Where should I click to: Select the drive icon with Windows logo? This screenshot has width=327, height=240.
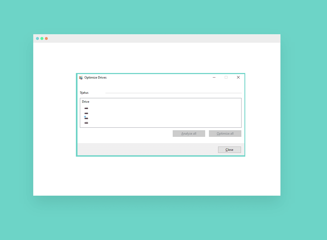tap(86, 118)
